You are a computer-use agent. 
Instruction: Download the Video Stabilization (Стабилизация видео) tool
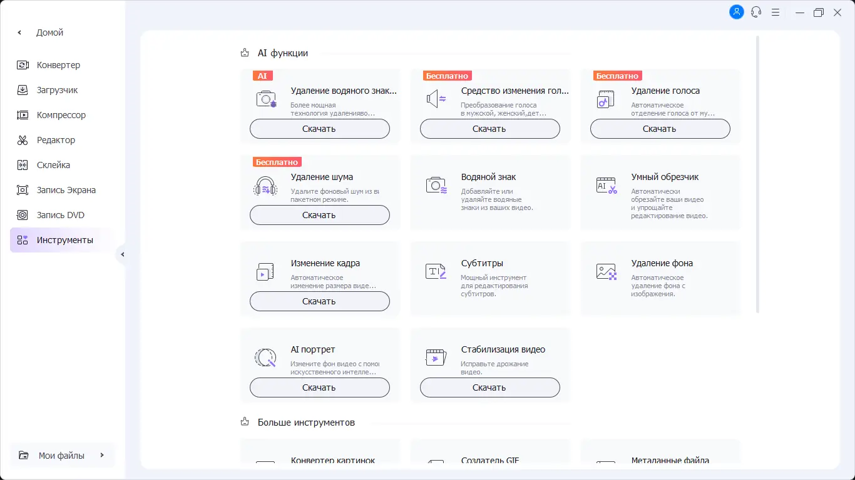pos(489,387)
